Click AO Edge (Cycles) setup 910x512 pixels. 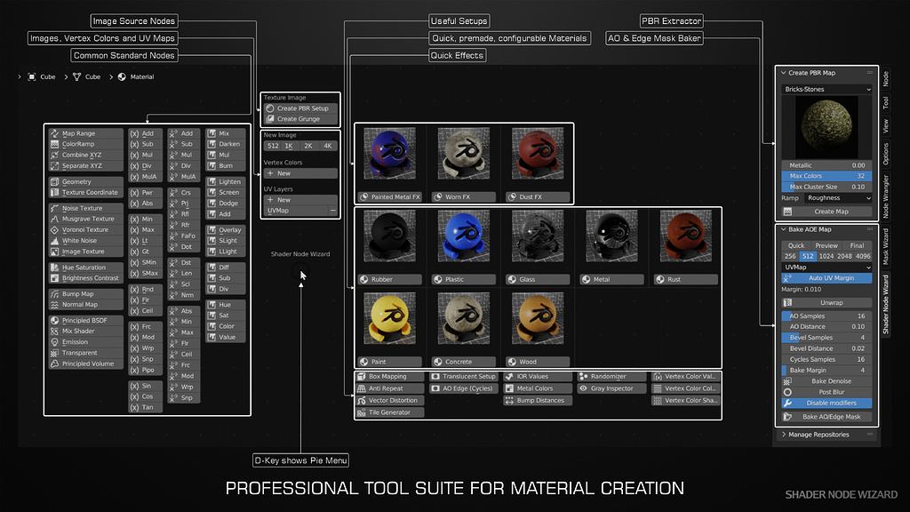[x=464, y=388]
